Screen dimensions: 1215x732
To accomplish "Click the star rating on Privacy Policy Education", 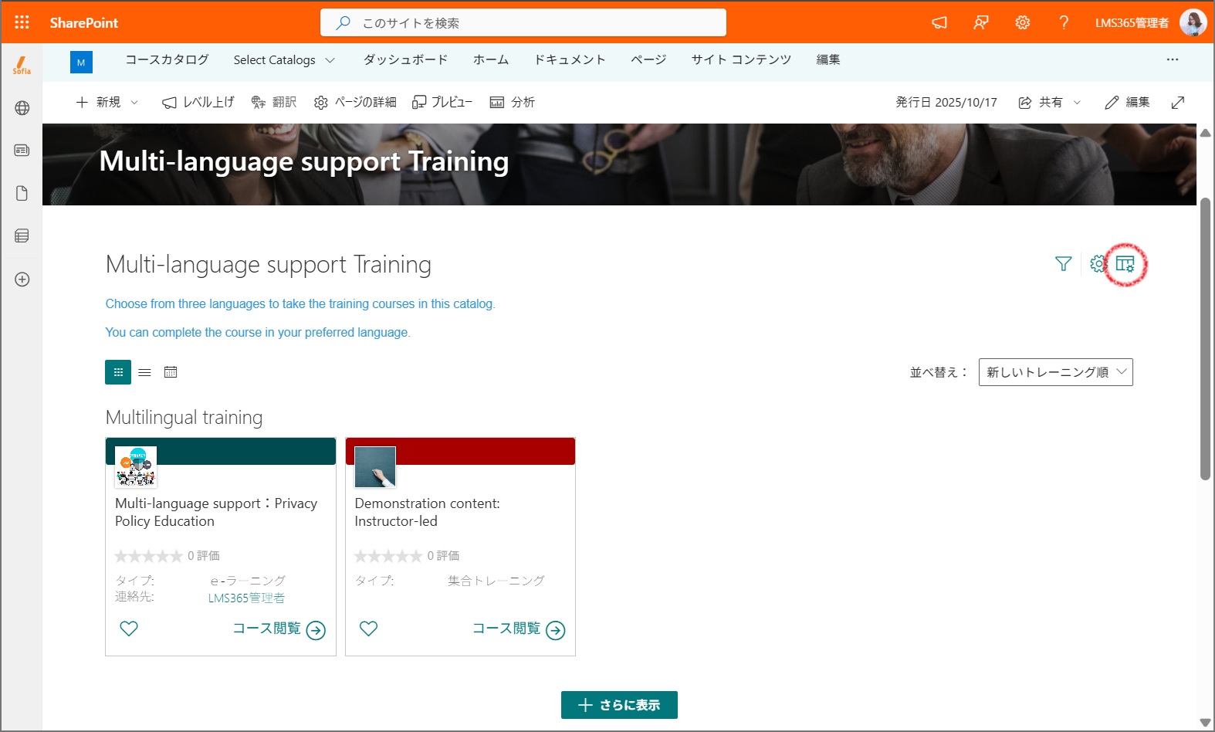I will [x=148, y=556].
